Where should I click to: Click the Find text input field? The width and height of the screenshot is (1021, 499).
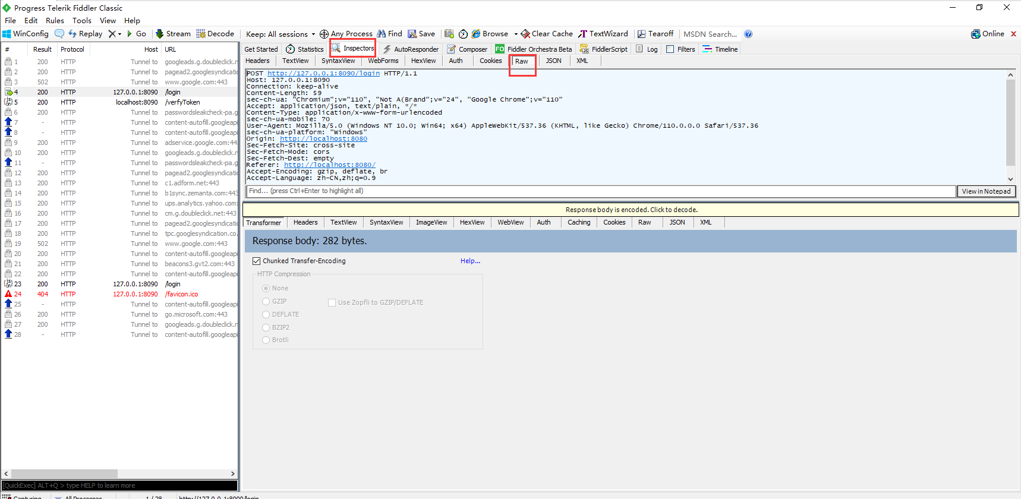[x=601, y=191]
